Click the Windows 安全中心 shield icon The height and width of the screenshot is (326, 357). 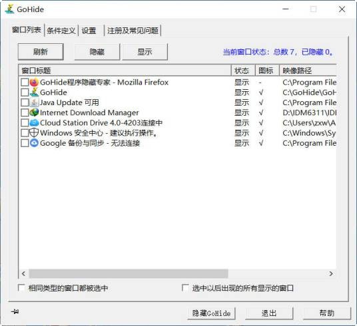pyautogui.click(x=34, y=133)
